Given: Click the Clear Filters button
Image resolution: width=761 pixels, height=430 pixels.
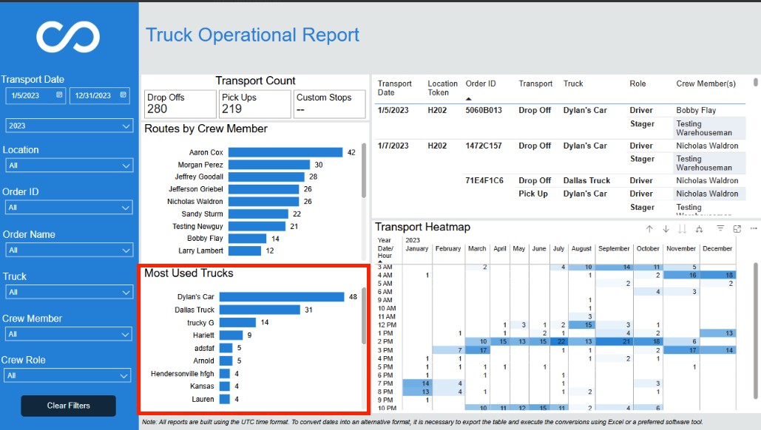Looking at the screenshot, I should pos(69,406).
